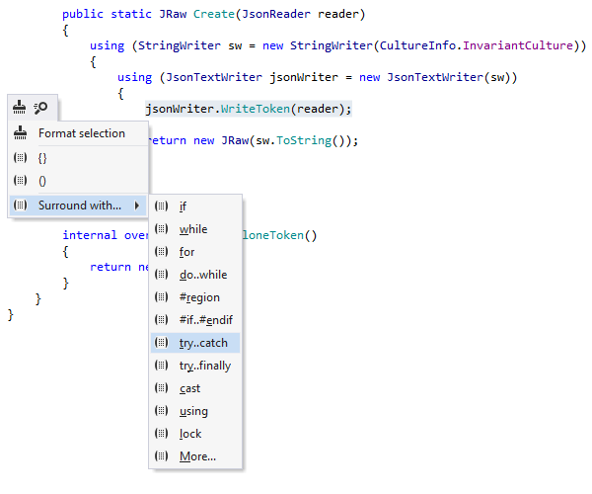Expand the Surround with... submenu arrow
The width and height of the screenshot is (592, 494).
click(x=137, y=206)
